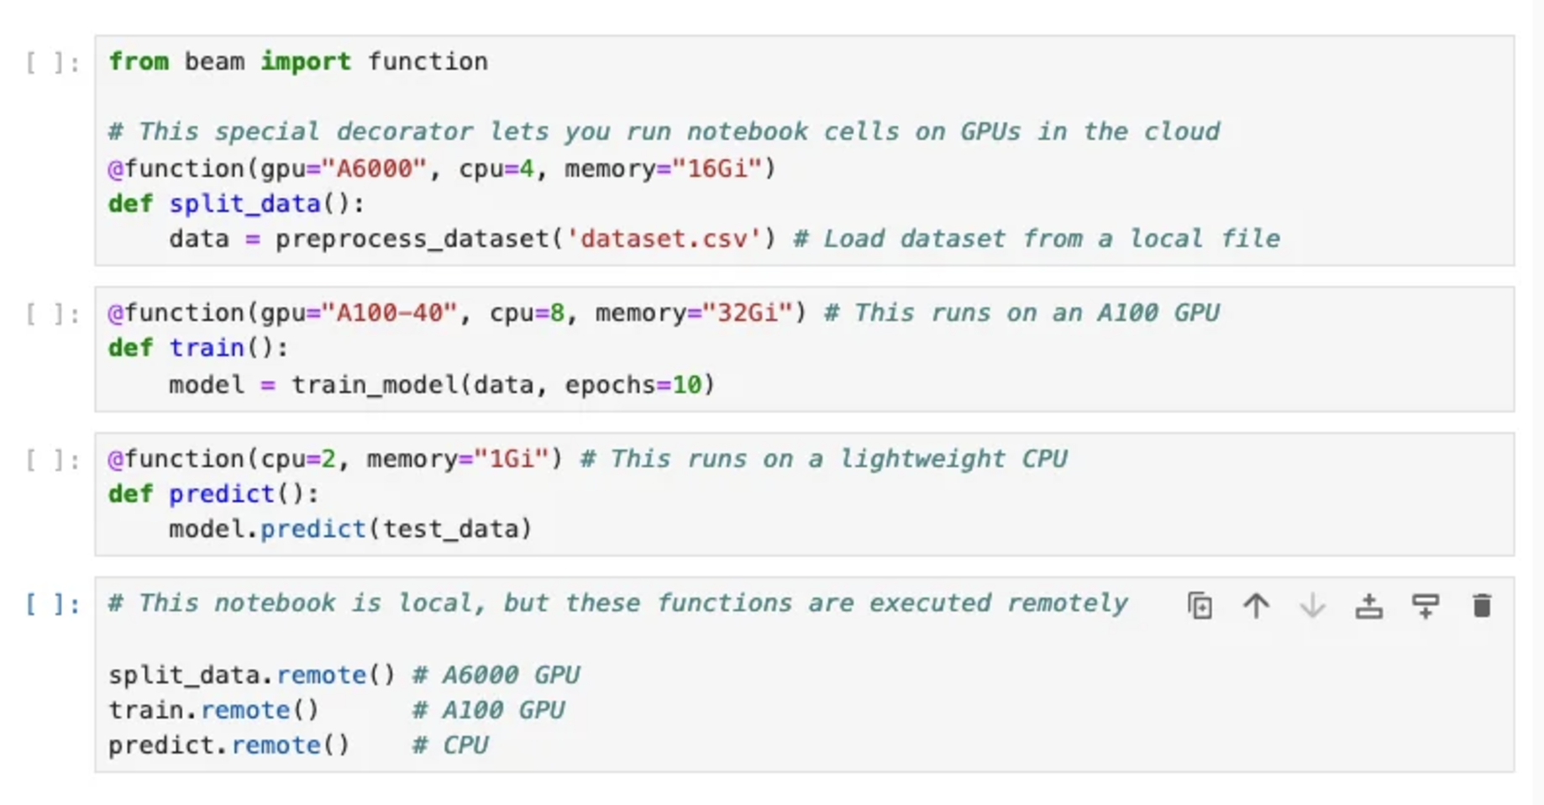Place cursor on 'dataset.csv' string

(x=664, y=239)
